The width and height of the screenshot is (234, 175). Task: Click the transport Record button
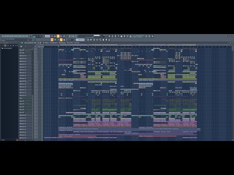[43, 36]
